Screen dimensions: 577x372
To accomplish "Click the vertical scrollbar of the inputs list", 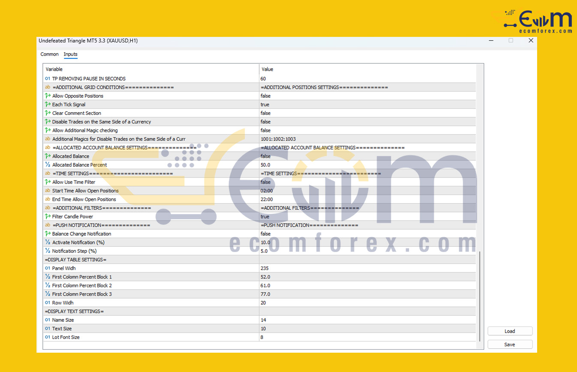I will (x=480, y=296).
